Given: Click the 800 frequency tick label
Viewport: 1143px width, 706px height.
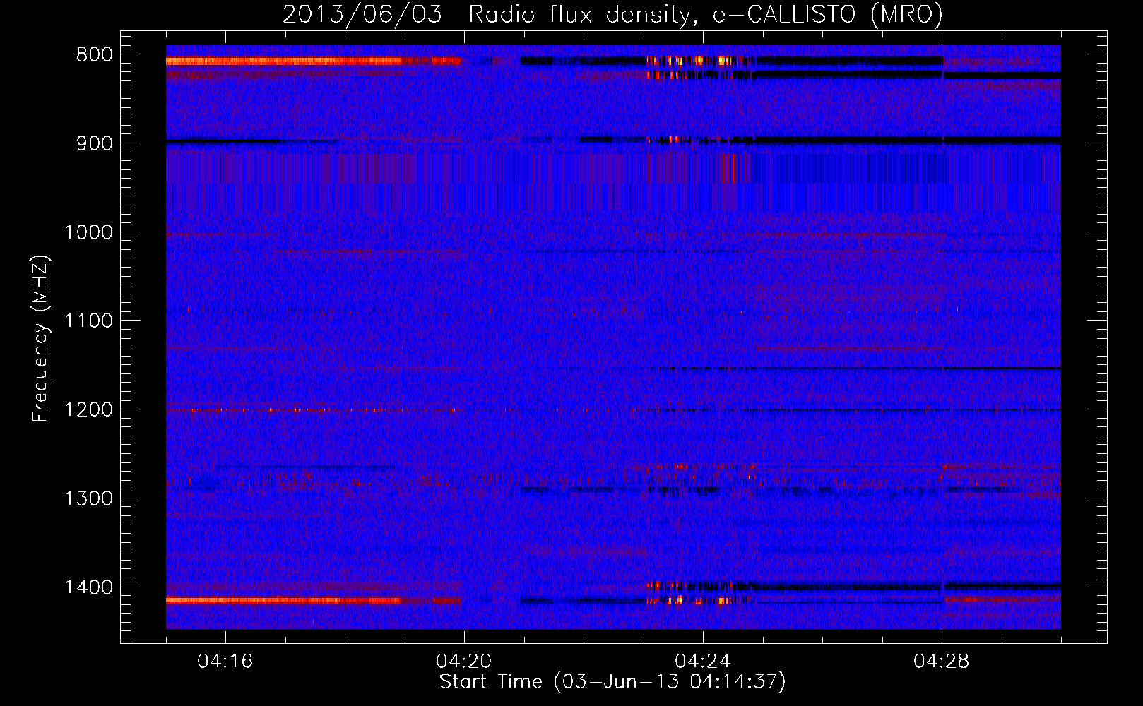Looking at the screenshot, I should pyautogui.click(x=94, y=55).
